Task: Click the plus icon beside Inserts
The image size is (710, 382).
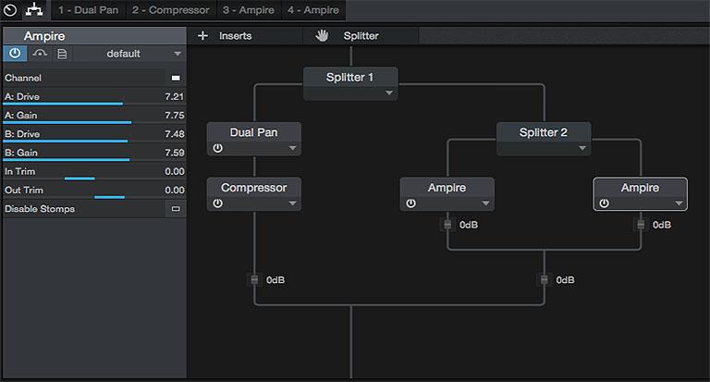Action: (x=202, y=36)
